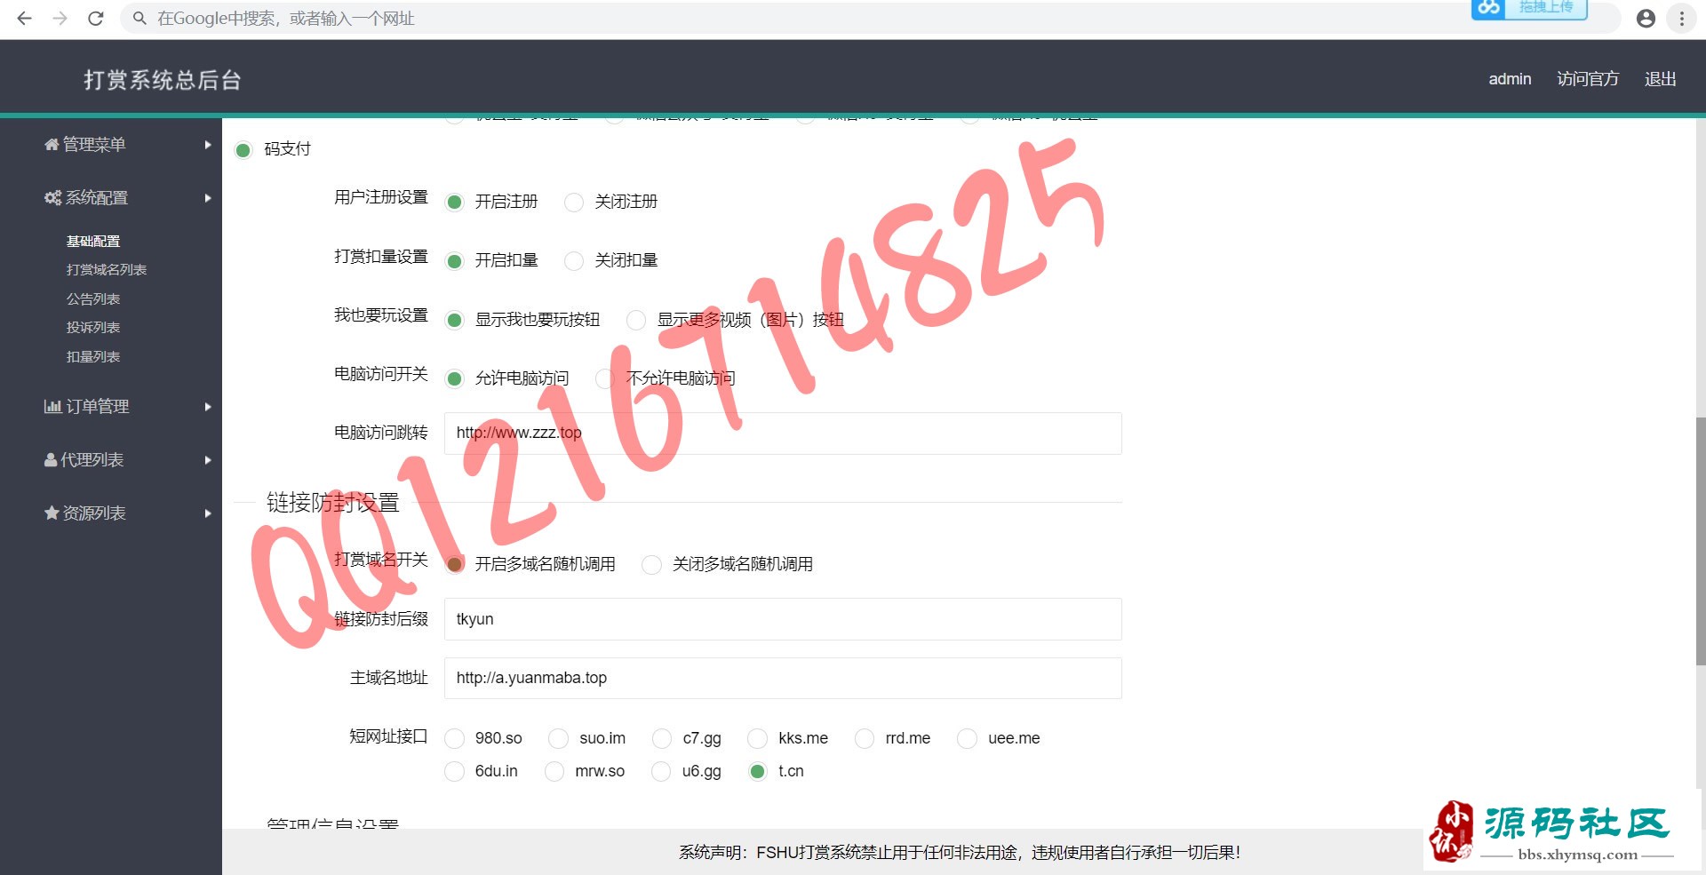Choose the u6.gg short URL option
The height and width of the screenshot is (875, 1706).
661,771
